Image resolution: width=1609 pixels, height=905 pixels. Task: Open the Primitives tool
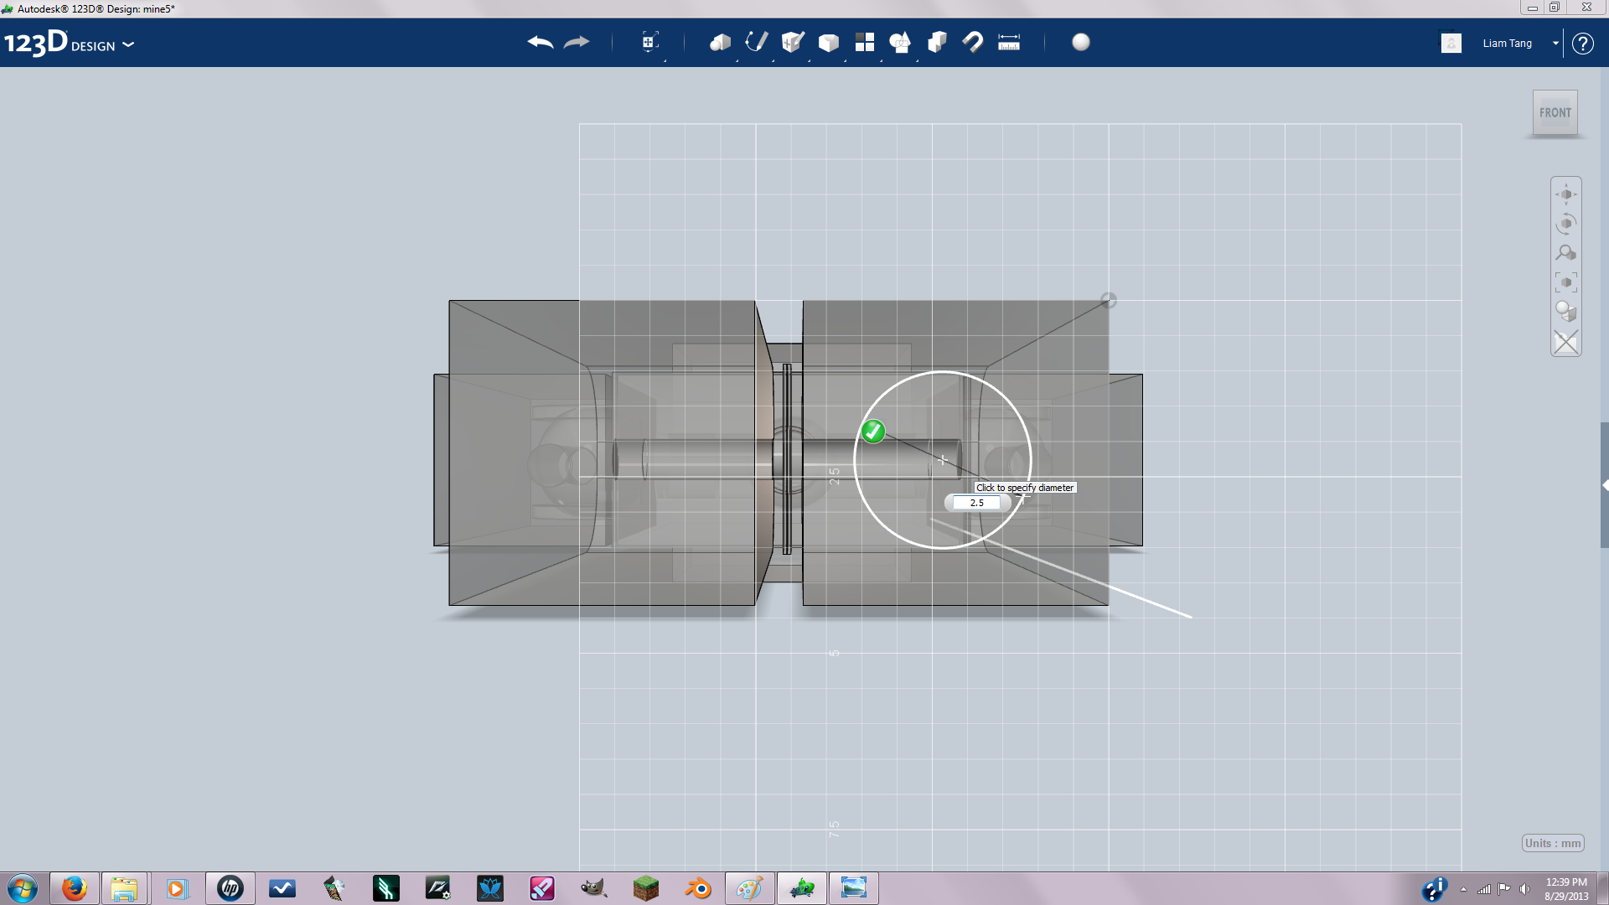[720, 42]
